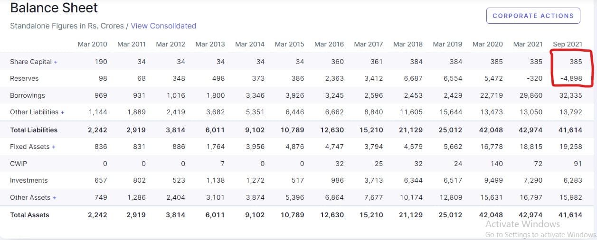
Task: Expand Other Assets plus icon
Action: [54, 198]
